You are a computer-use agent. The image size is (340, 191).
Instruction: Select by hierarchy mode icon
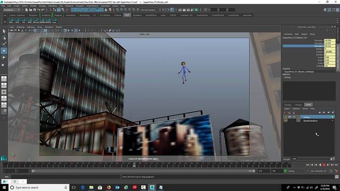(x=55, y=10)
